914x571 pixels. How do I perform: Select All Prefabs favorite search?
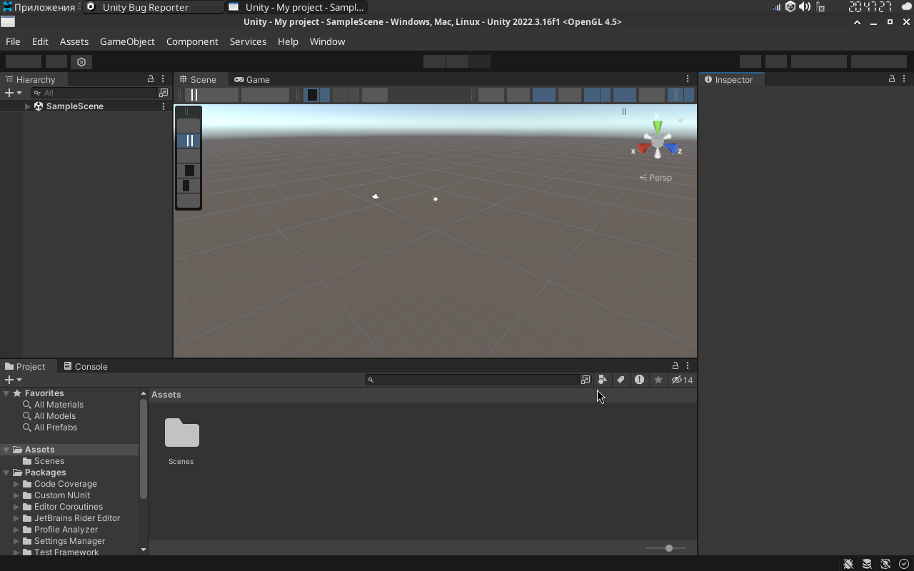pyautogui.click(x=56, y=428)
